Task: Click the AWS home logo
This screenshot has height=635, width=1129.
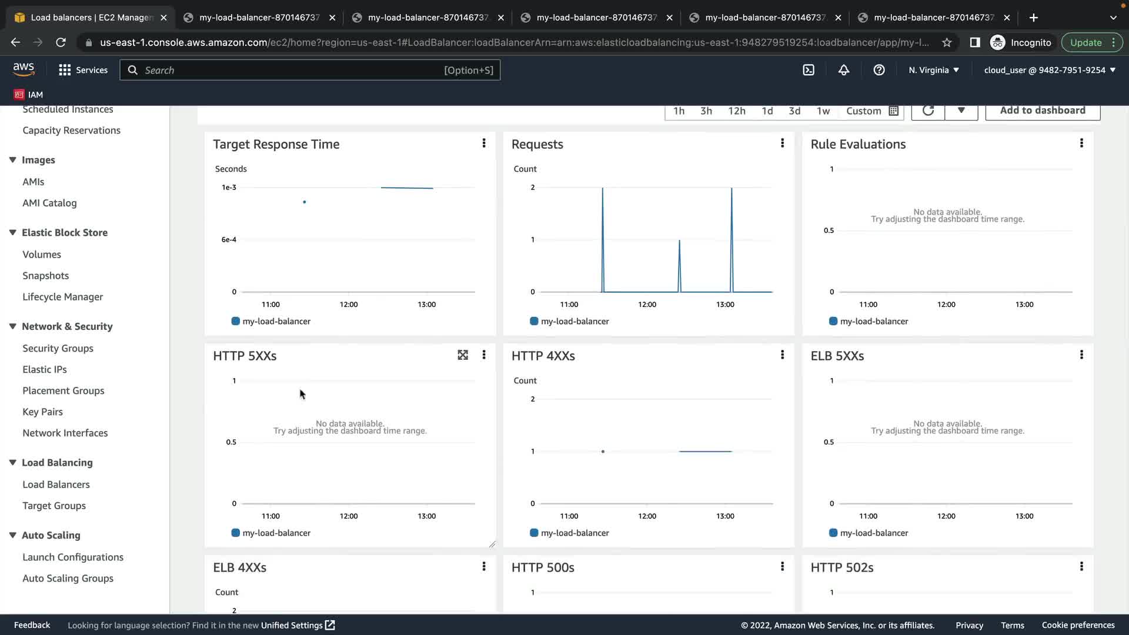Action: click(24, 69)
